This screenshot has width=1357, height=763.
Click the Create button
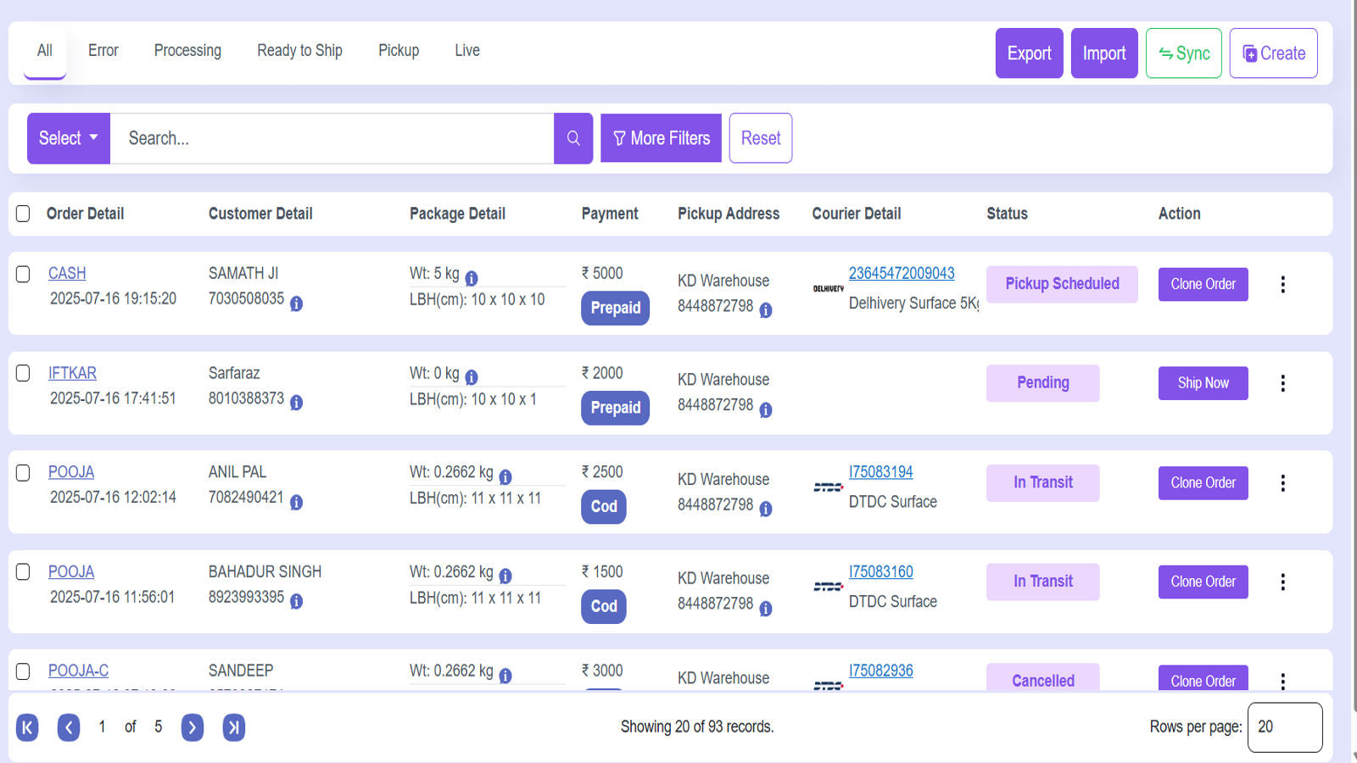[x=1274, y=53]
